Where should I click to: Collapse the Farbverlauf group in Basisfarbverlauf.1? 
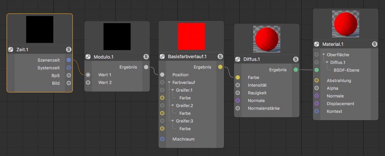pos(169,82)
